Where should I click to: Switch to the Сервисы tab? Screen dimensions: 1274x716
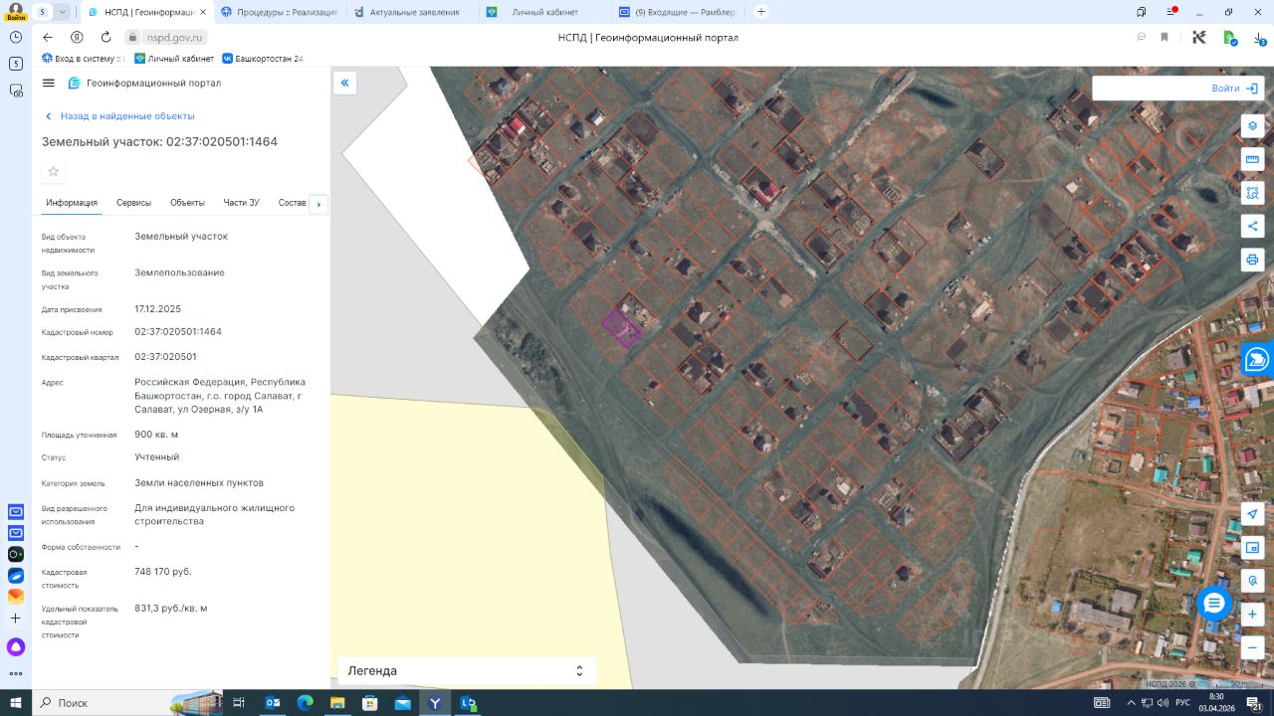tap(134, 203)
